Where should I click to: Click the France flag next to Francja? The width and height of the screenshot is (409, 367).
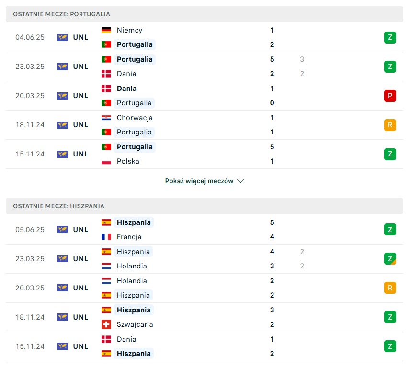point(106,237)
